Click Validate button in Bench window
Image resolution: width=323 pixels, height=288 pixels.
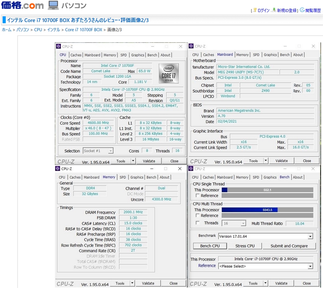(281, 283)
